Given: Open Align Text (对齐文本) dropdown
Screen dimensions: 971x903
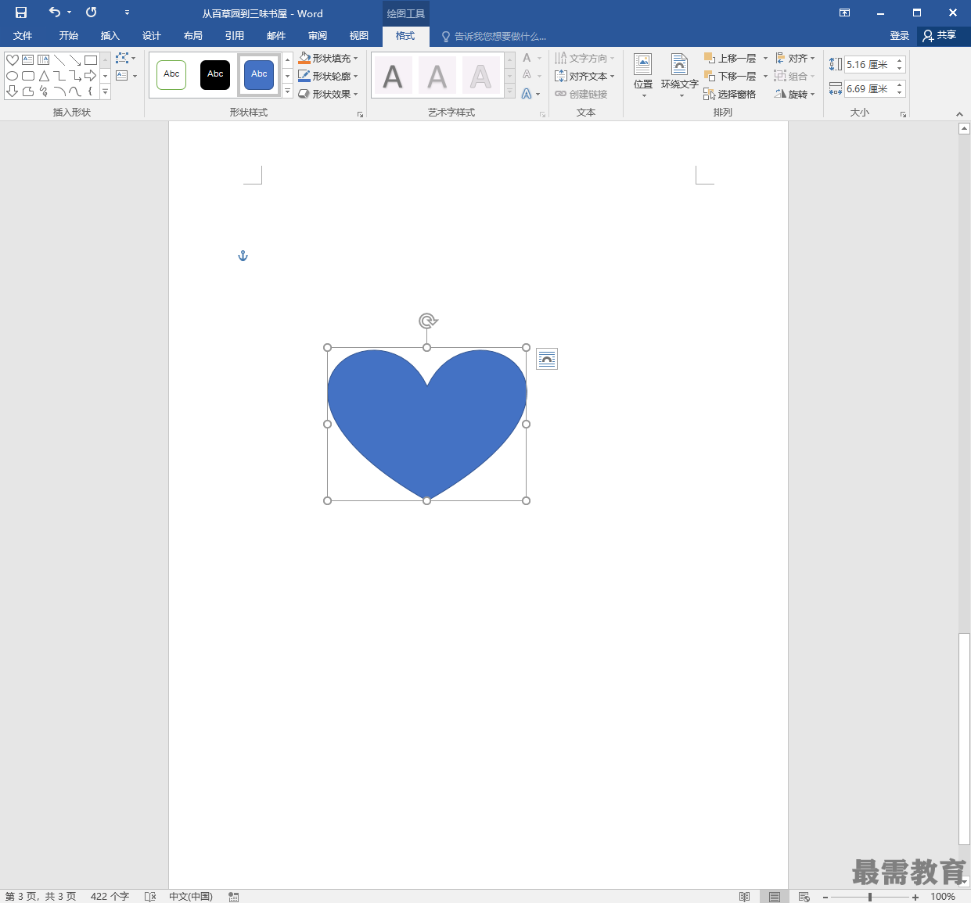Looking at the screenshot, I should (584, 76).
